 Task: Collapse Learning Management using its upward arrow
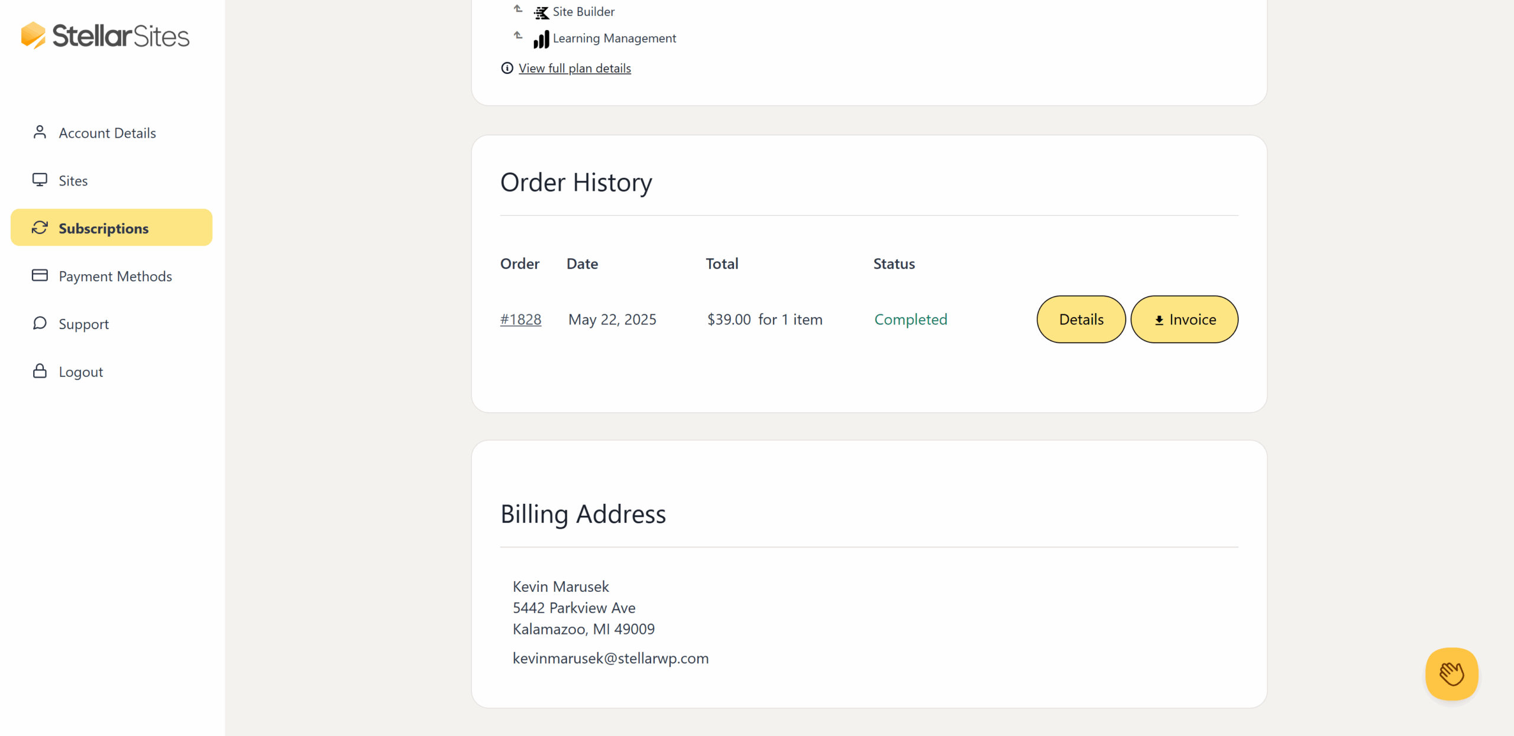(x=517, y=36)
